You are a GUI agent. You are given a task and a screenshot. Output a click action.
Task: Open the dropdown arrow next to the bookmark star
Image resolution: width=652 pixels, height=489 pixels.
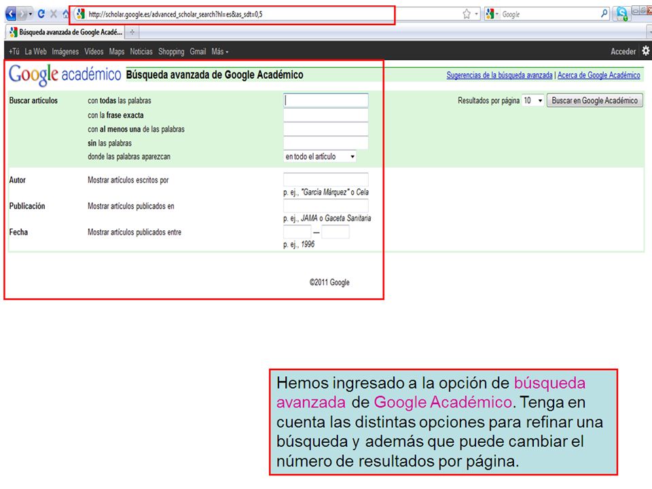[x=476, y=14]
